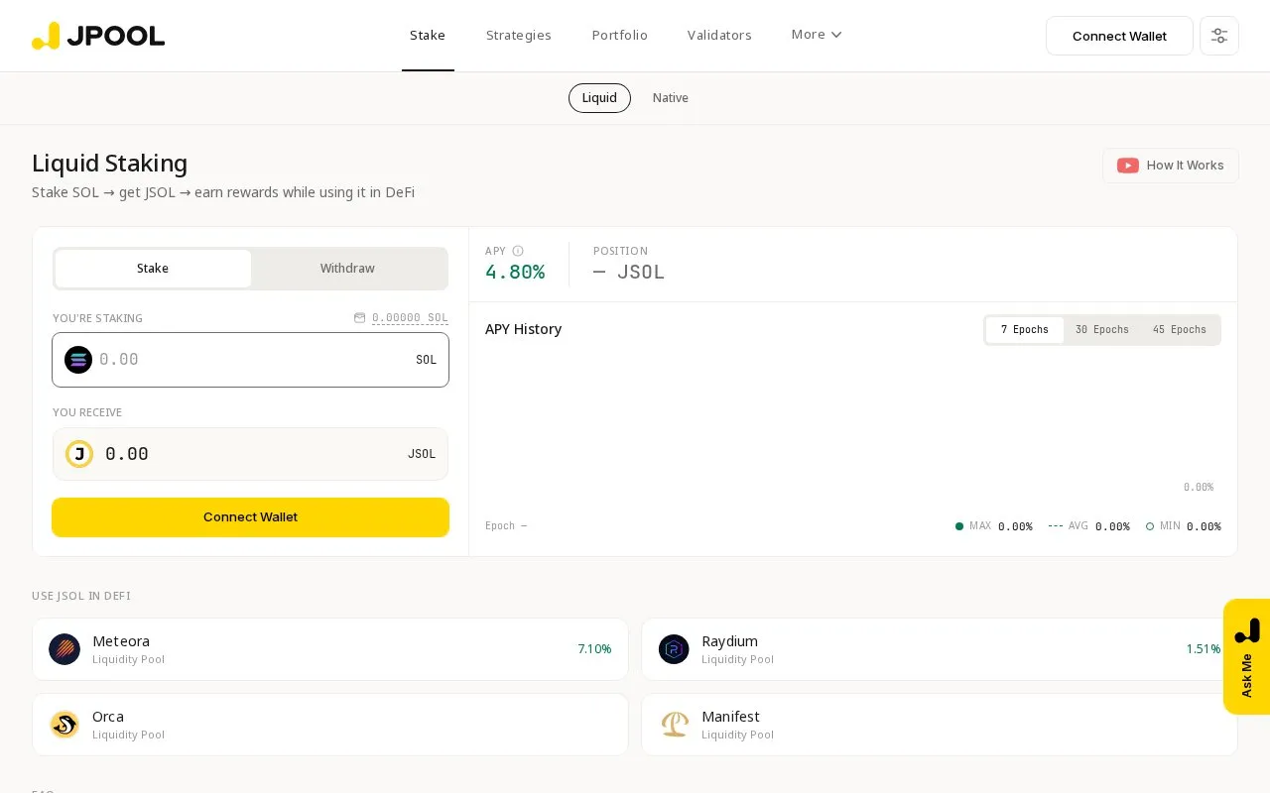Switch to Native staking mode
This screenshot has height=793, width=1270.
click(x=671, y=98)
